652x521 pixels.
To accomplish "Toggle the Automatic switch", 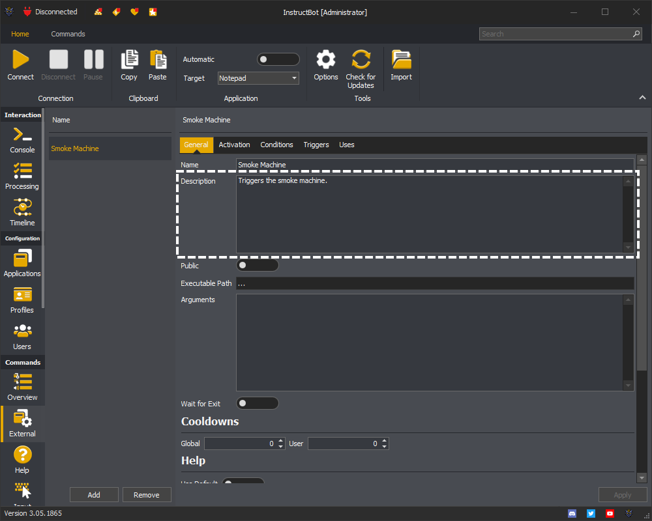I will click(278, 59).
